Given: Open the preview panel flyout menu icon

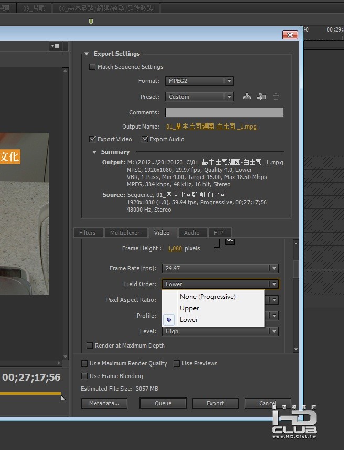Looking at the screenshot, I should pos(55,46).
